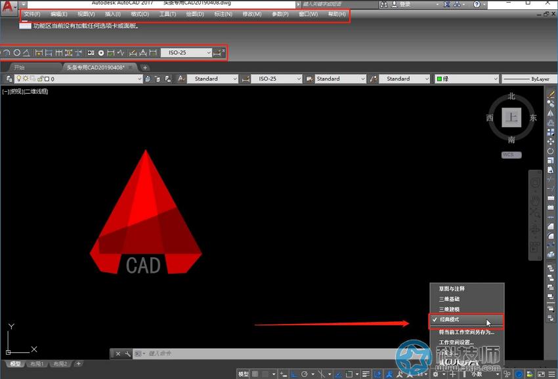Open the 参数(P) menu
Viewport: 558px width, 379px height.
click(280, 14)
